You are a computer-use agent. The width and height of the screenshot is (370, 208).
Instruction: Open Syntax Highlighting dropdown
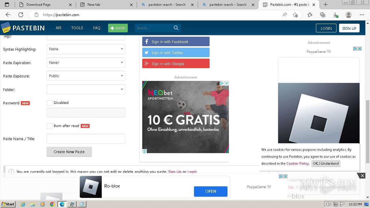86,49
